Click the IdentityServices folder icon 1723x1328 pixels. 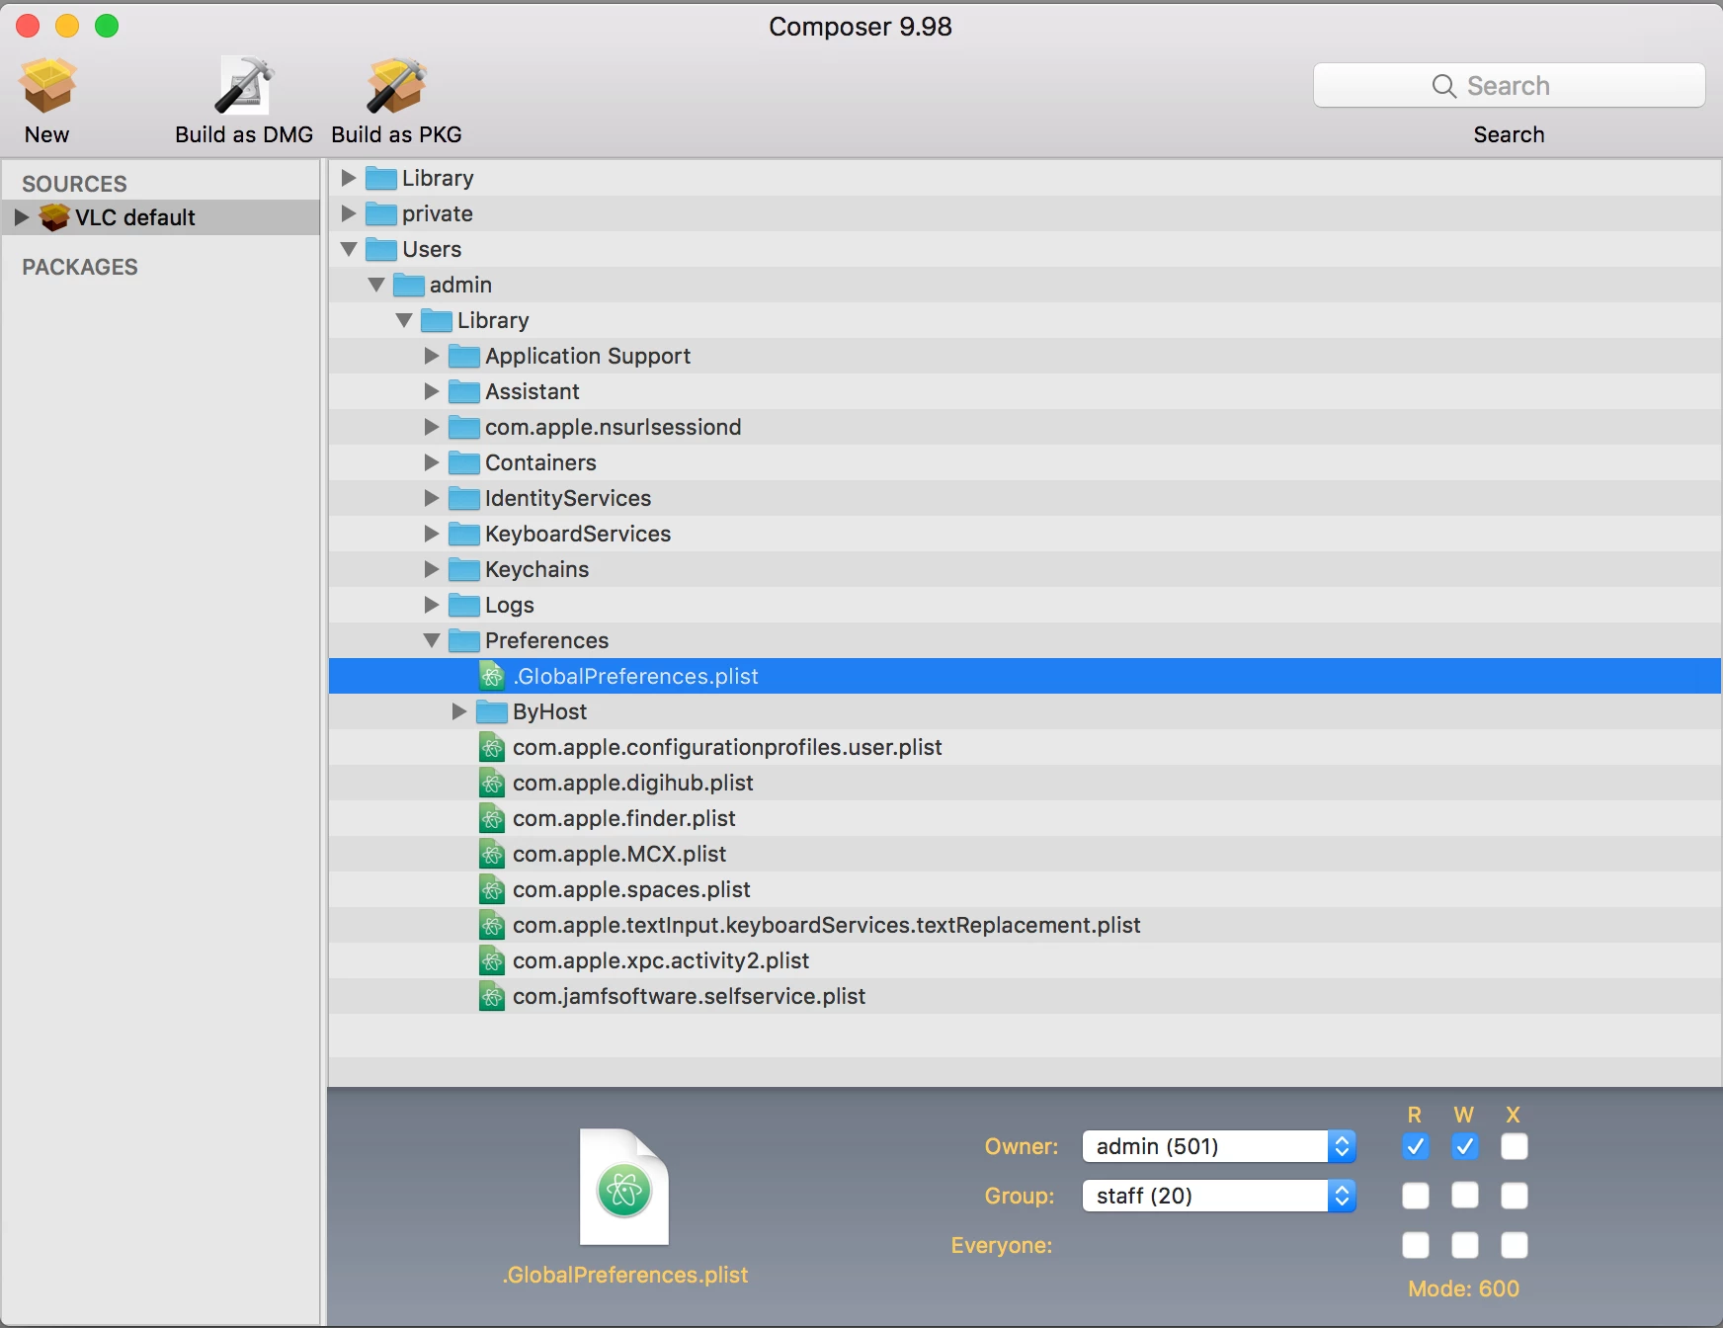(464, 499)
